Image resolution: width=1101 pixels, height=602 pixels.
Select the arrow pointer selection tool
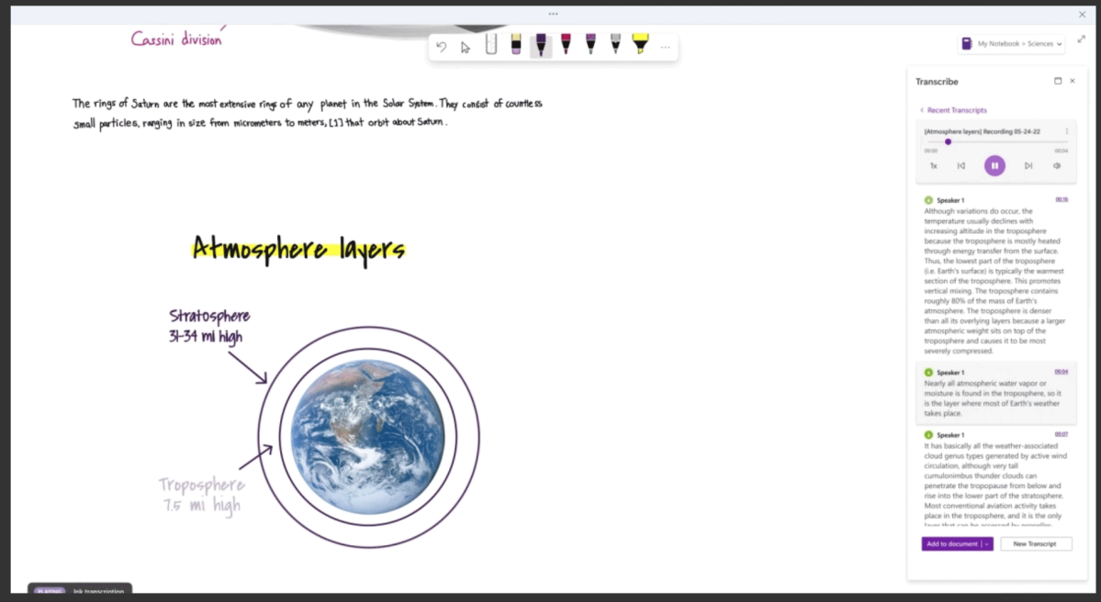point(465,47)
